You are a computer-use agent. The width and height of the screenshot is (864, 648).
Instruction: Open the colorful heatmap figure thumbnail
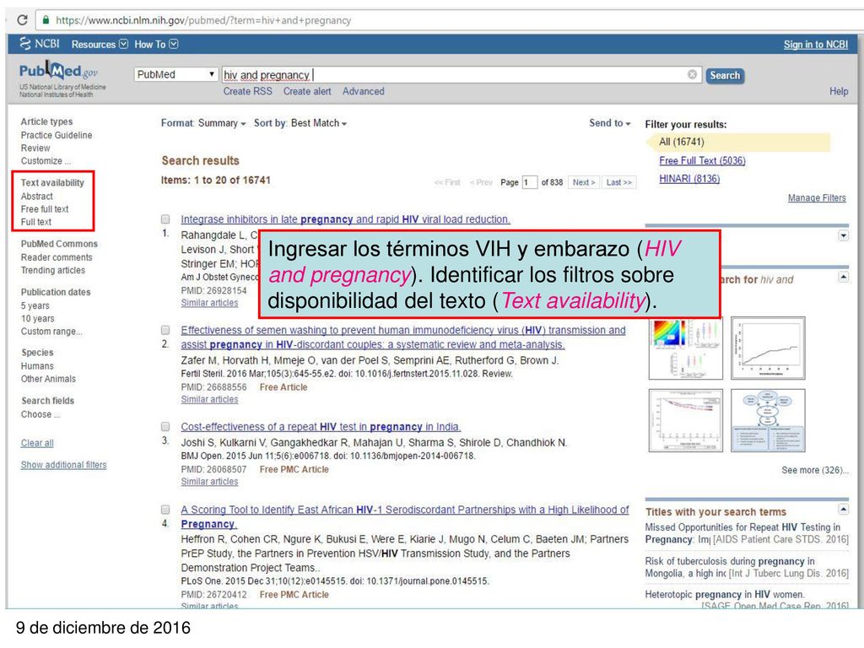(685, 348)
